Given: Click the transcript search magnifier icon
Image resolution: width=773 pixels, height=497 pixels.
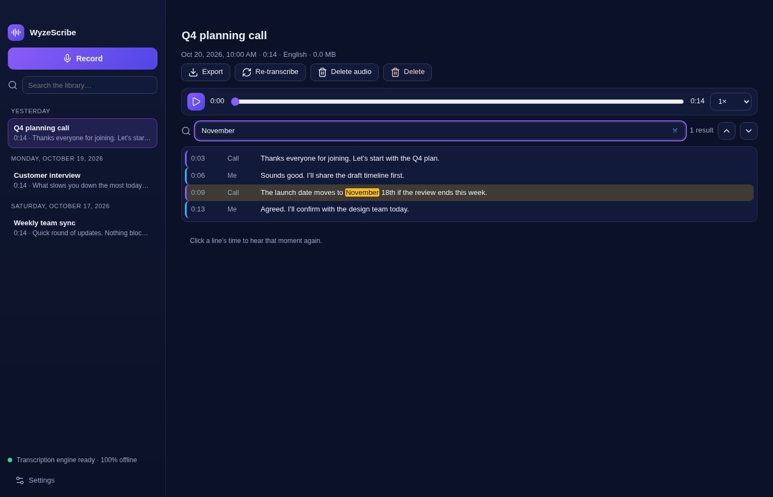Looking at the screenshot, I should (x=186, y=131).
